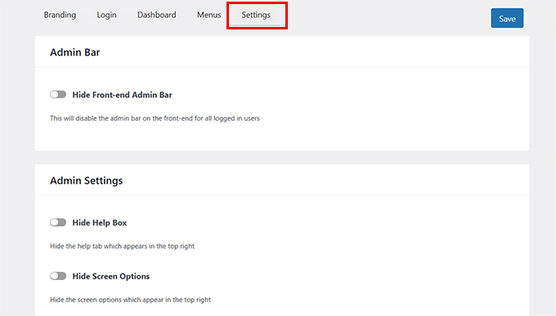Viewport: 556px width, 316px height.
Task: Open the Settings tab
Action: 256,15
